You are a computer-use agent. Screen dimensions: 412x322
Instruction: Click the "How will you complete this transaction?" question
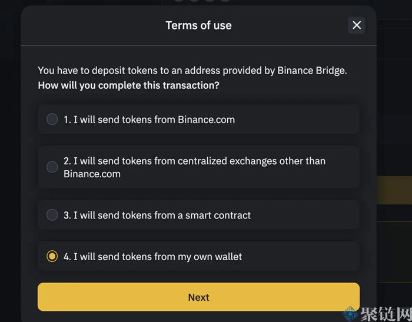[128, 85]
